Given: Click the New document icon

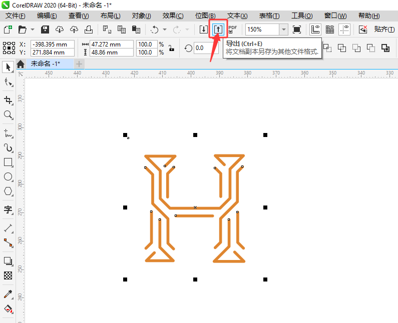Looking at the screenshot, I should click(x=8, y=29).
